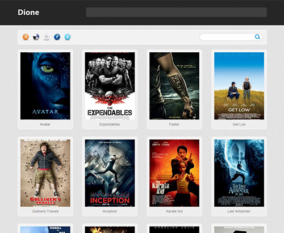The height and width of the screenshot is (233, 284).
Task: Open the Karate Kid poster
Action: 174,173
